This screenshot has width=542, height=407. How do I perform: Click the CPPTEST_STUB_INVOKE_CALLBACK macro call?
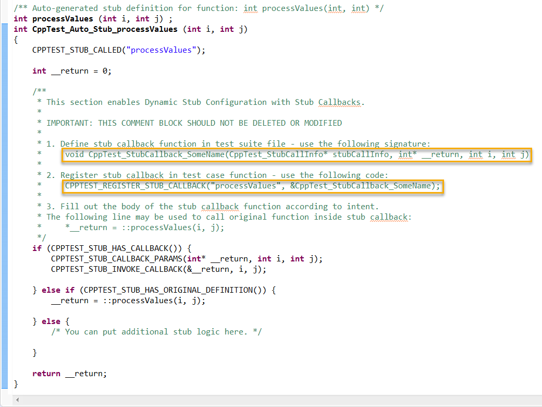[x=158, y=269]
